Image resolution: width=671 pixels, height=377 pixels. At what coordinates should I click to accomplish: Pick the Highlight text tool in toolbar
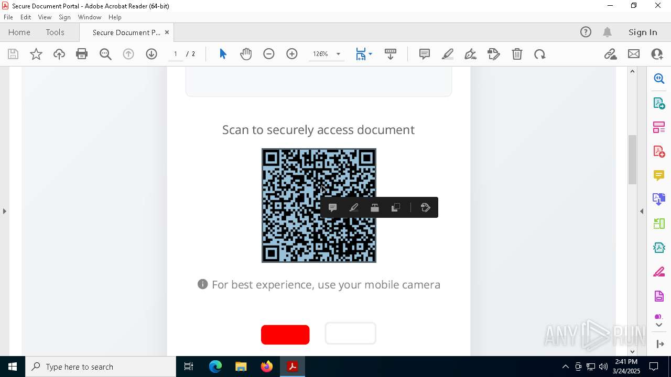pyautogui.click(x=448, y=54)
